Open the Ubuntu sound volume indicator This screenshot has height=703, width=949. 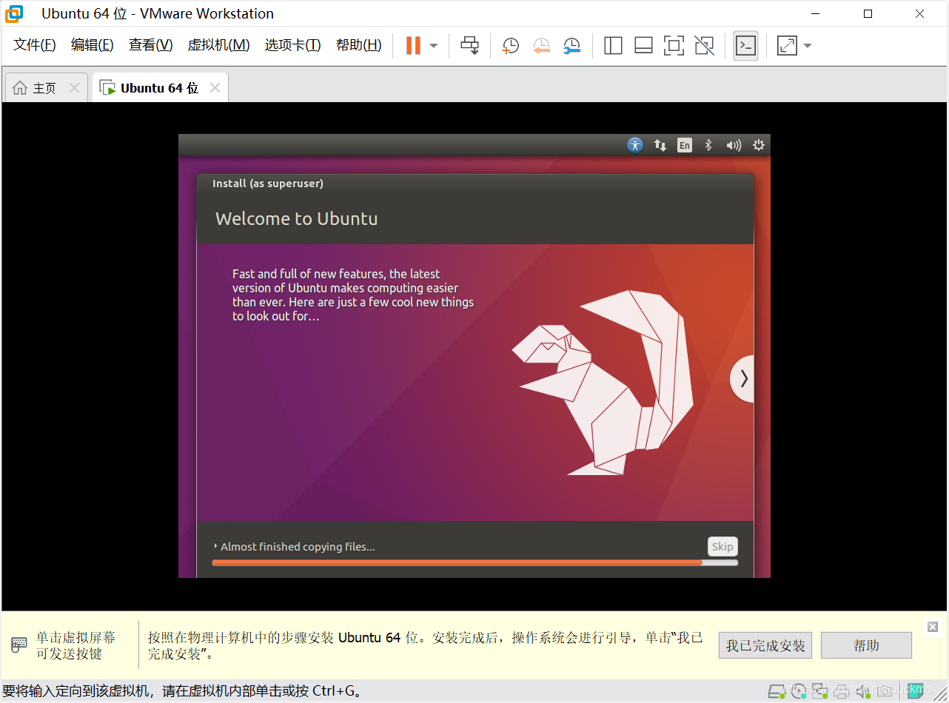(734, 145)
